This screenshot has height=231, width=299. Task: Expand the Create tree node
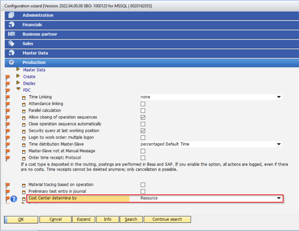tap(18, 76)
